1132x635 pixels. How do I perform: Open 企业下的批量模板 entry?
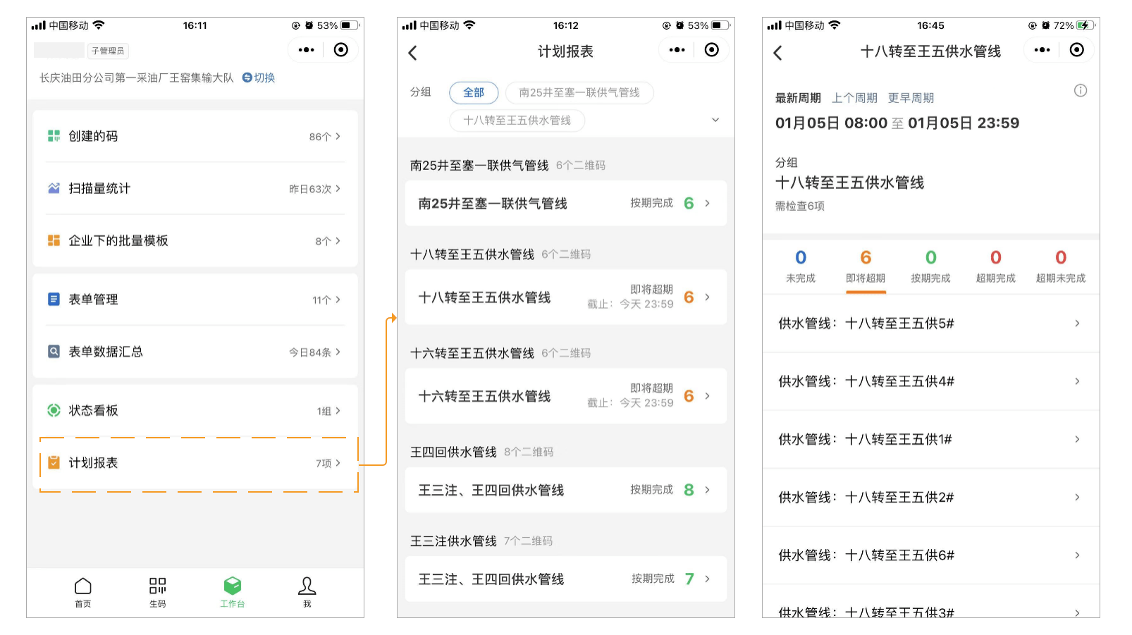point(195,240)
